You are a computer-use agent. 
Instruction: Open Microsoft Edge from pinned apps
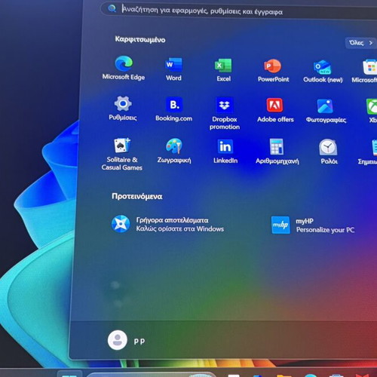point(124,68)
